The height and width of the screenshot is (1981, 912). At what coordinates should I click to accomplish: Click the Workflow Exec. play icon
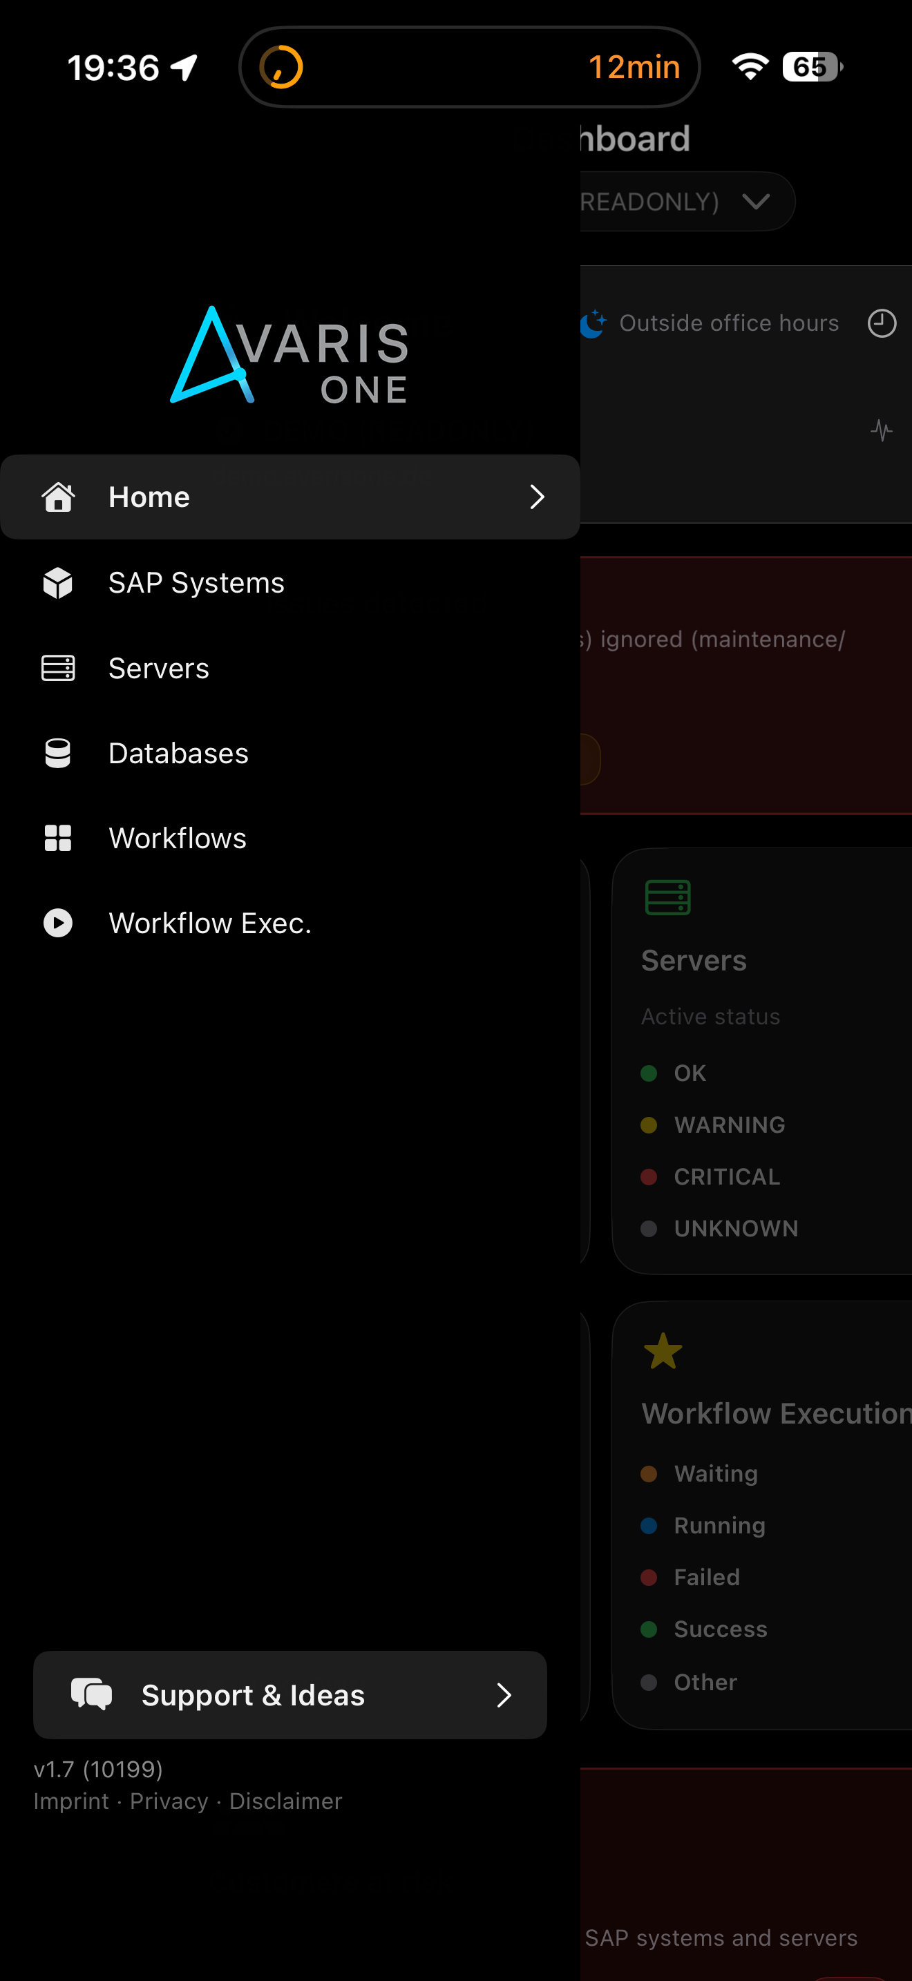[57, 923]
